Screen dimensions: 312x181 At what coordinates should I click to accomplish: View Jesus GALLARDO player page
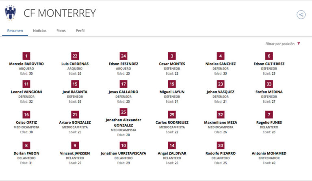coord(123,92)
